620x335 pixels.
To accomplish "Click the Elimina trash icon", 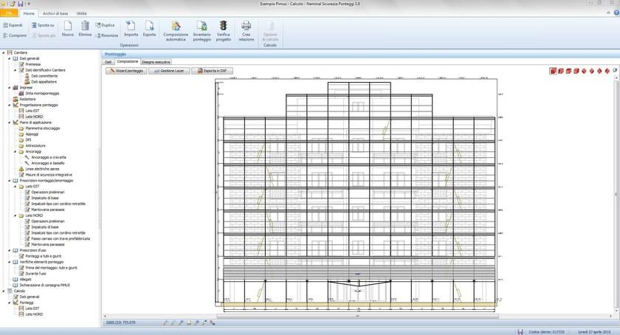I will pos(85,27).
